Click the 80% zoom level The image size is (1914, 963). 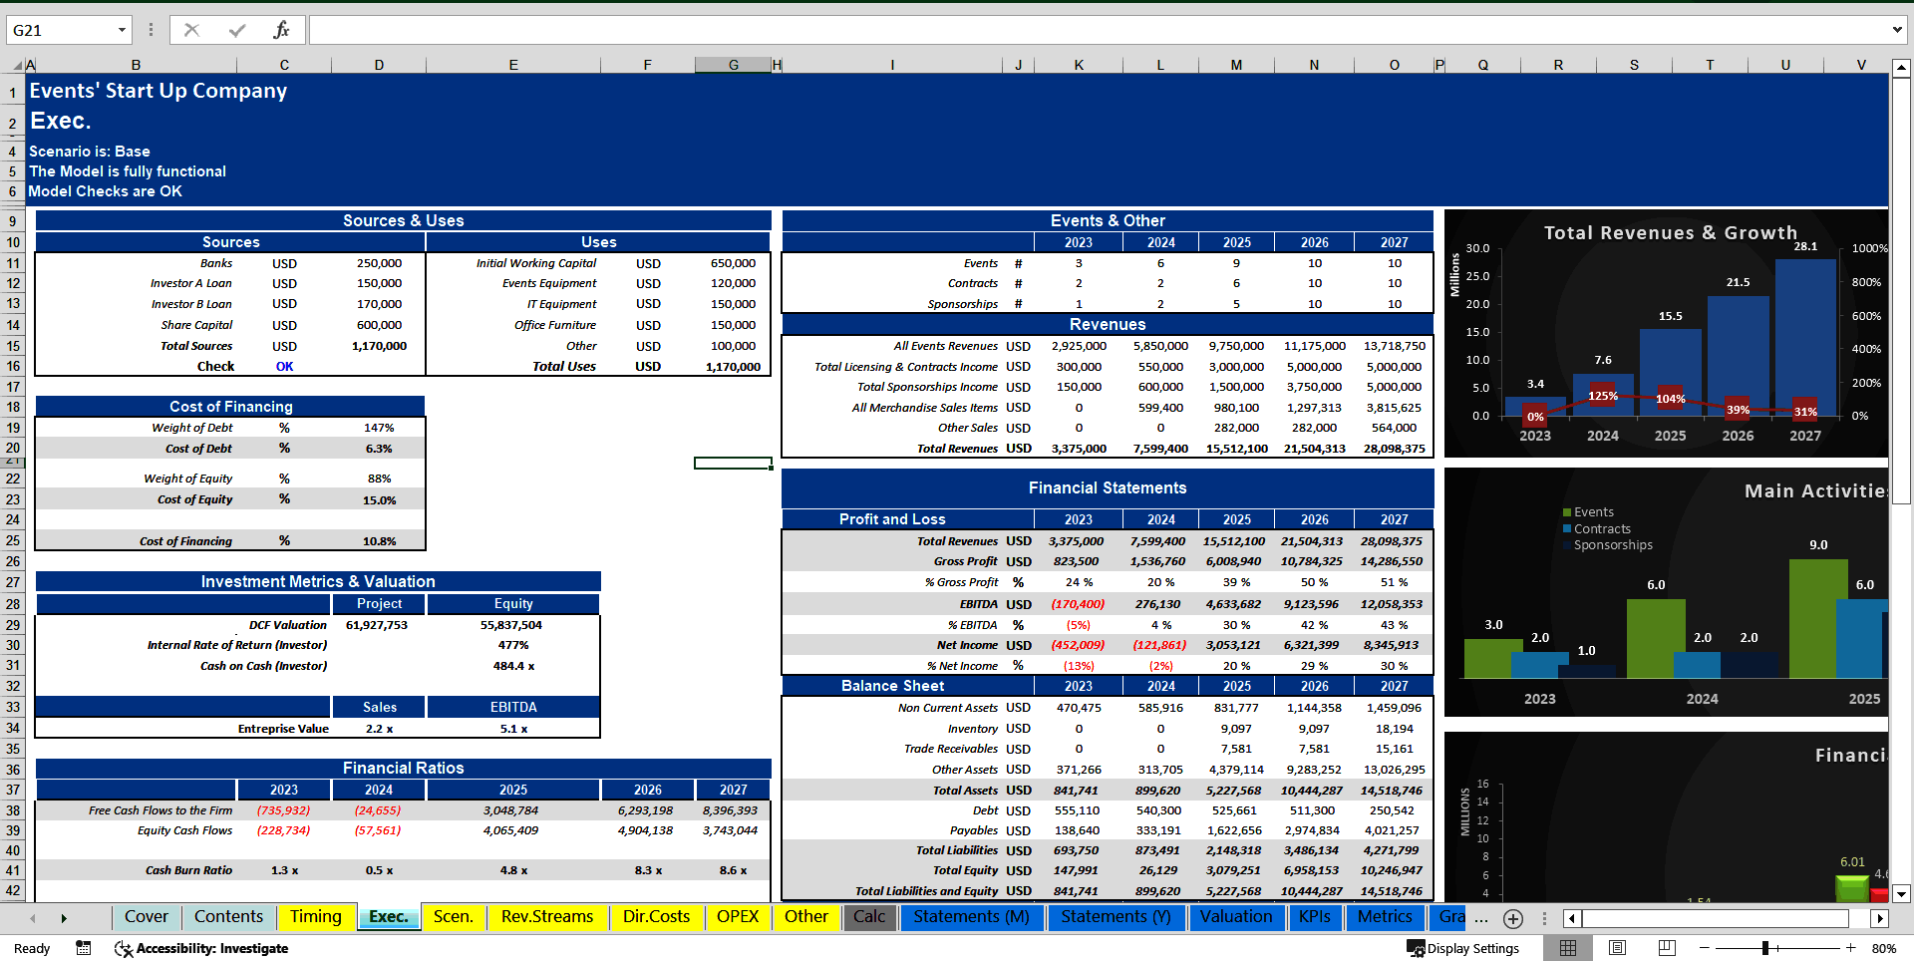click(1884, 948)
